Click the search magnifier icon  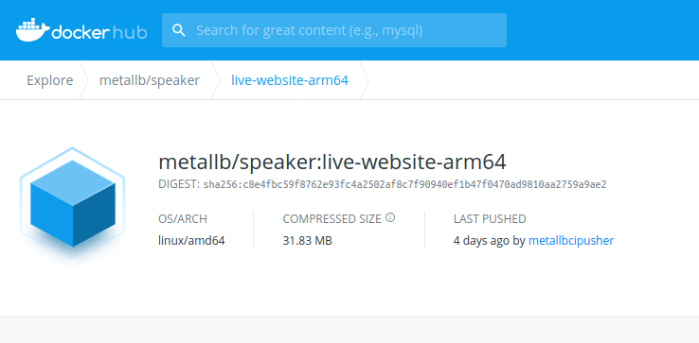179,30
